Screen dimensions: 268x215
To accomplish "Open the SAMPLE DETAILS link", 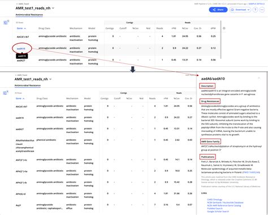I will (x=256, y=4).
